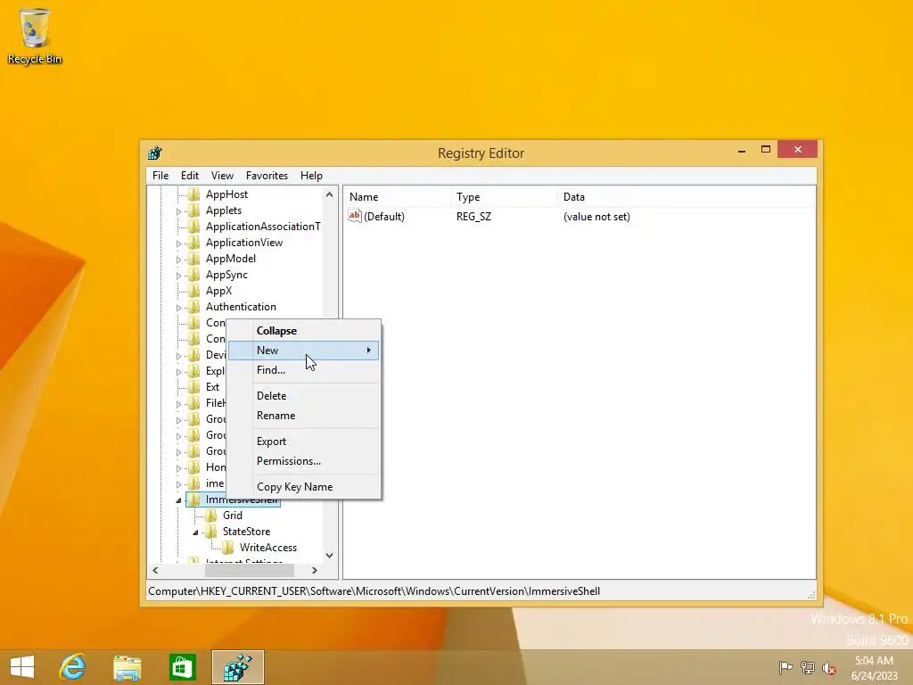Choose Export in the context menu

tap(304, 441)
